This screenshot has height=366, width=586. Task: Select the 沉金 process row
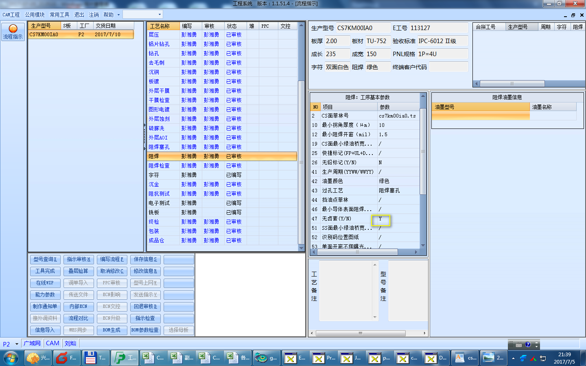coord(222,184)
